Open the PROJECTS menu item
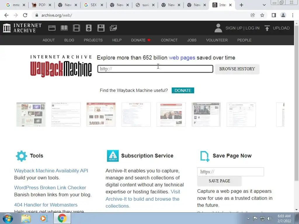The width and height of the screenshot is (299, 224). (x=93, y=40)
